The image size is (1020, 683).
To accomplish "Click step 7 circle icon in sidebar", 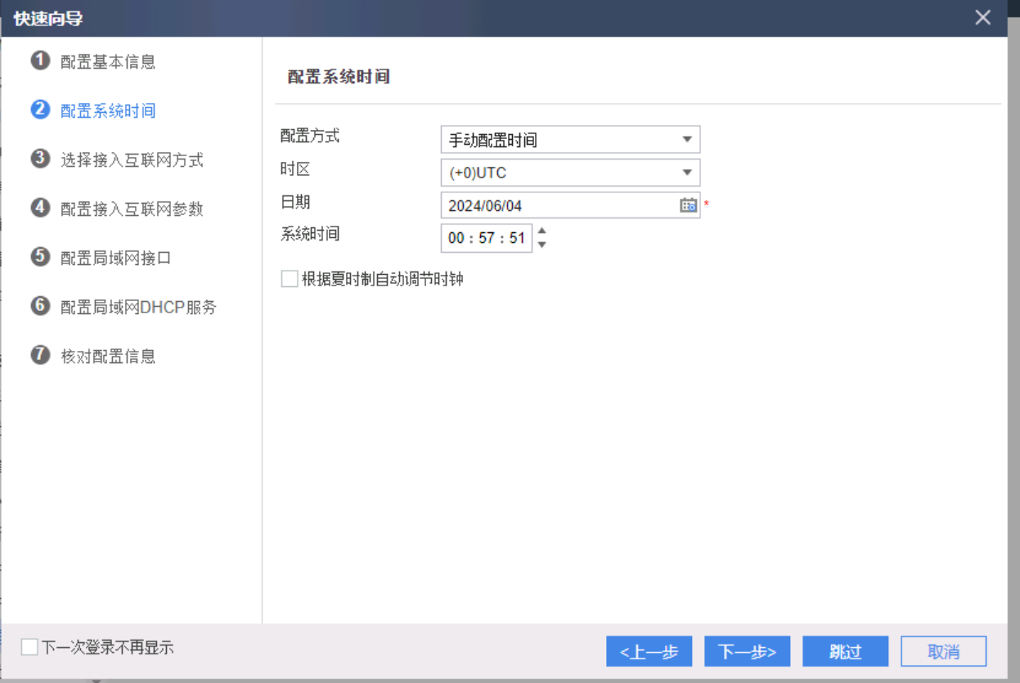I will coord(40,355).
